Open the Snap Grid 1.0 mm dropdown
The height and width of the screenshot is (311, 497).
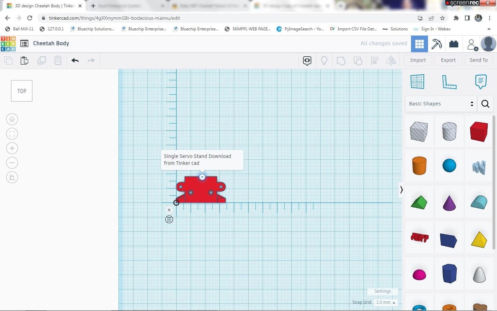(386, 302)
